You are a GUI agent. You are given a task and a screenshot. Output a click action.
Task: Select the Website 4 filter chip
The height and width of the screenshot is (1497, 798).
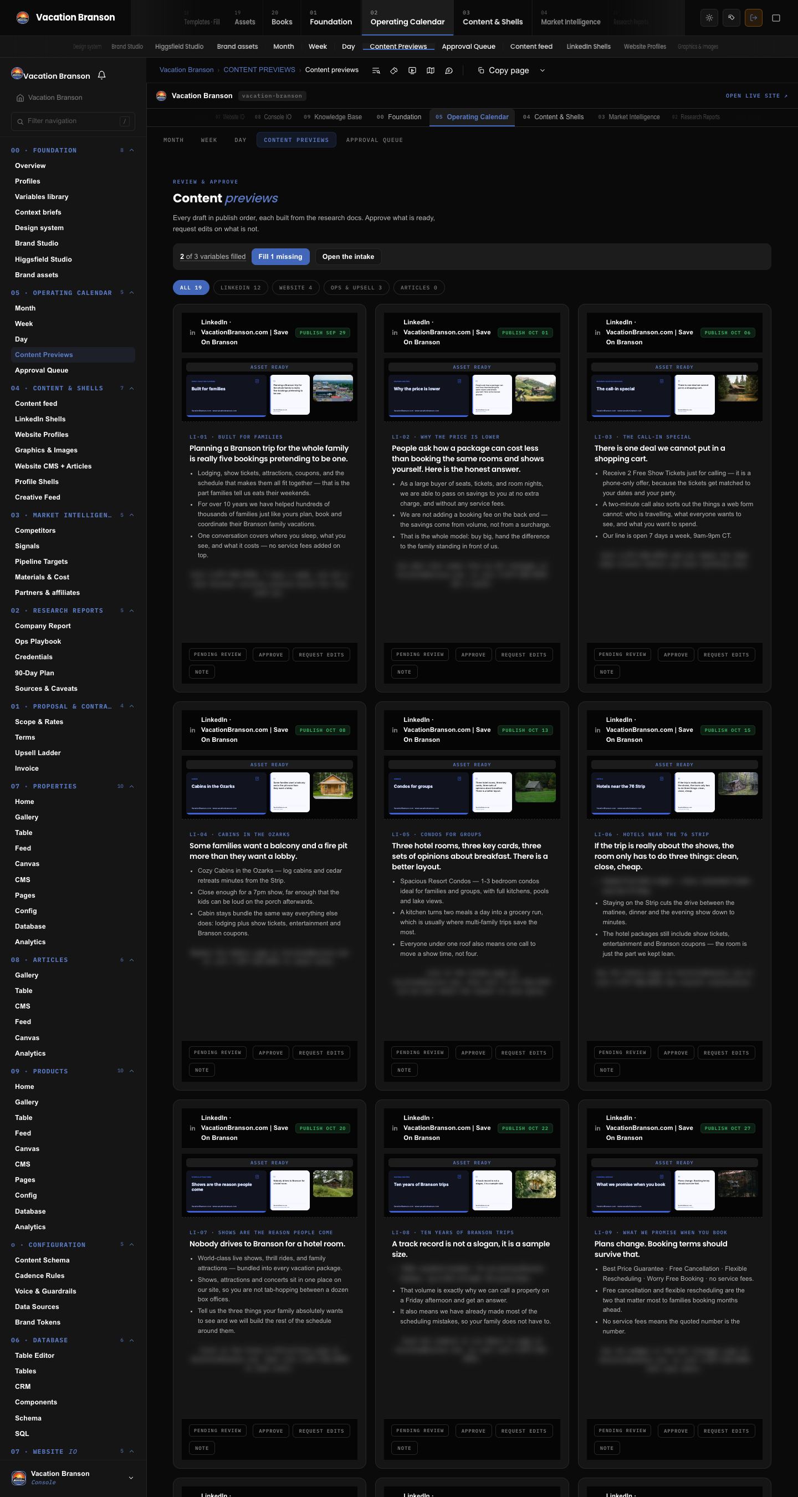pos(295,288)
